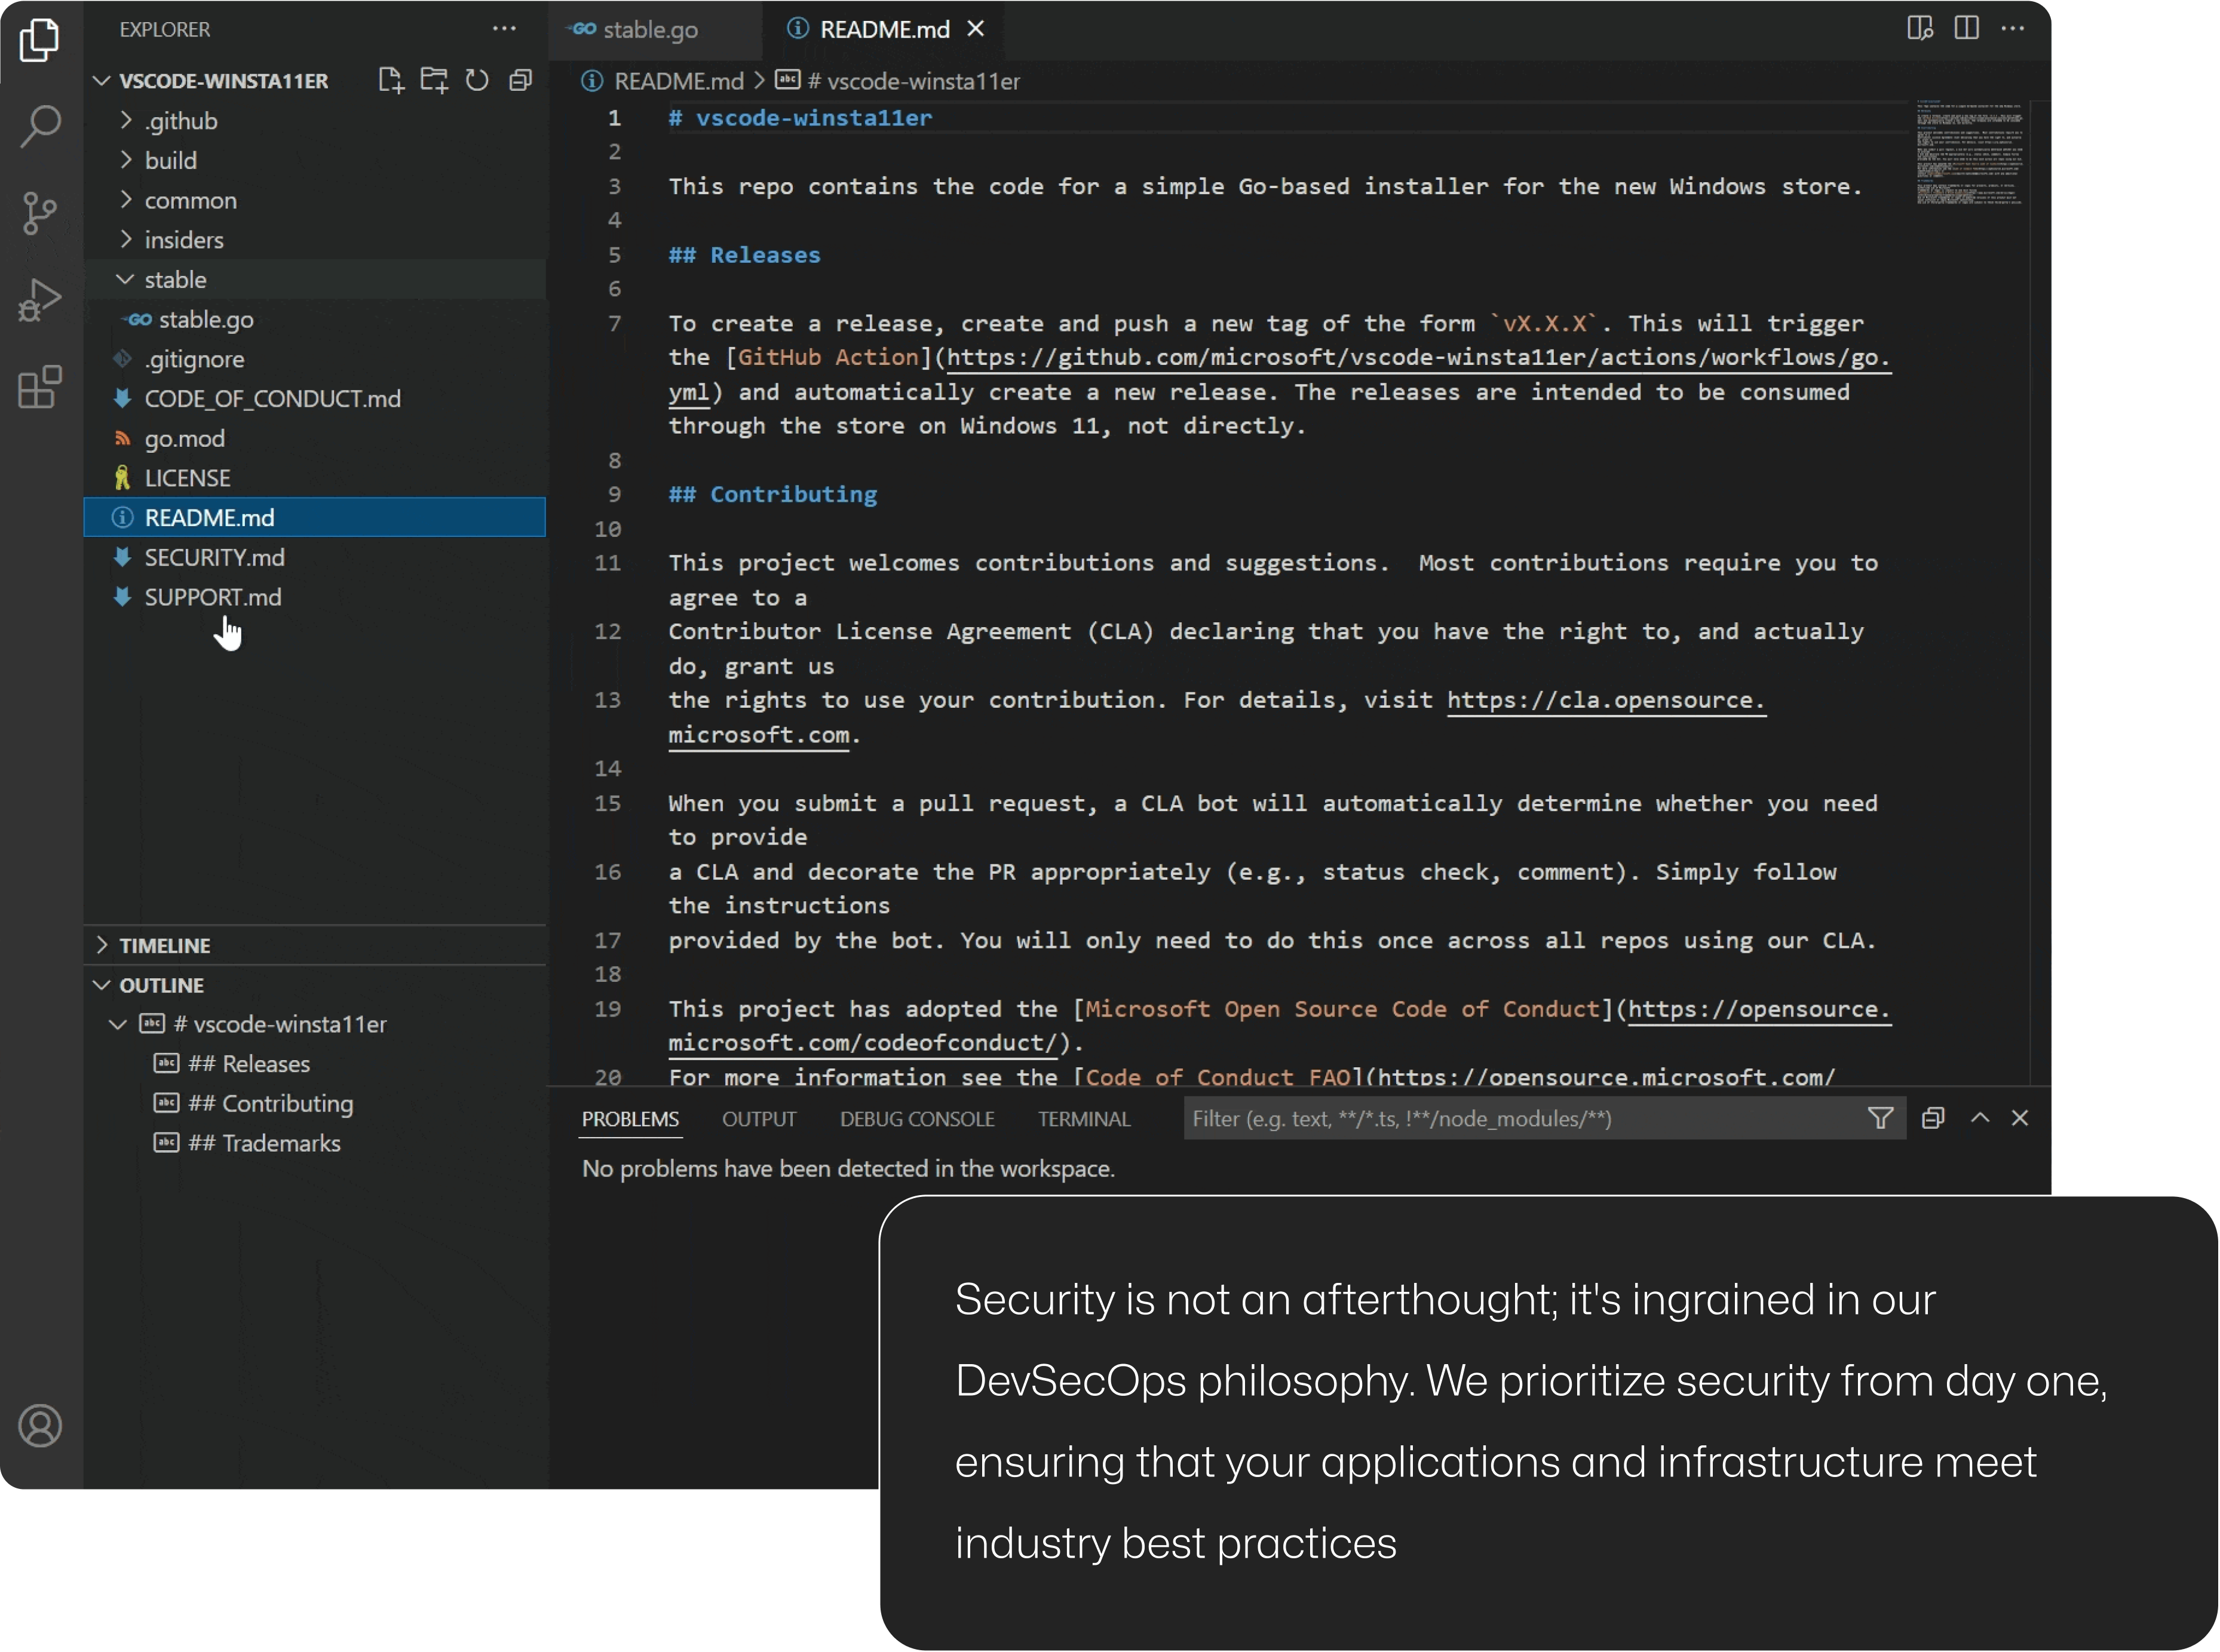2220x1652 pixels.
Task: Open the markdown preview to the side
Action: pyautogui.click(x=1920, y=28)
